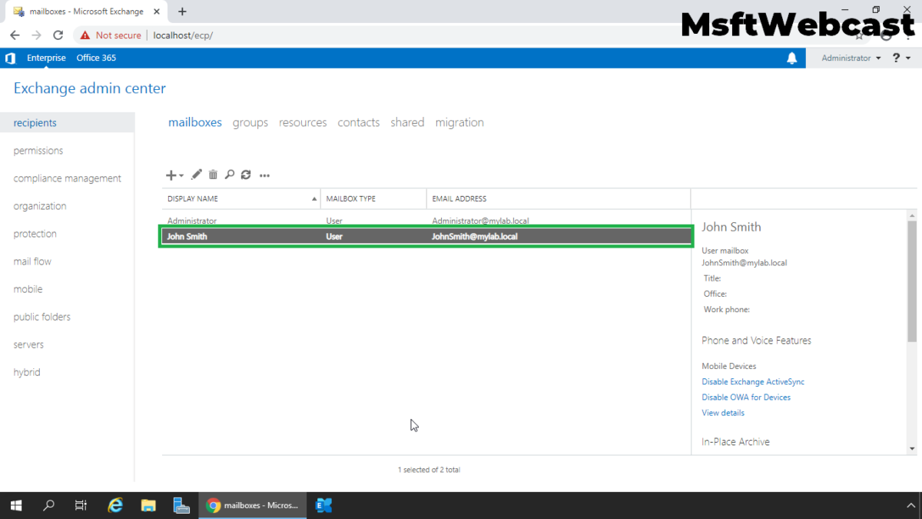This screenshot has width=922, height=519.
Task: Switch to the groups tab
Action: 250,122
